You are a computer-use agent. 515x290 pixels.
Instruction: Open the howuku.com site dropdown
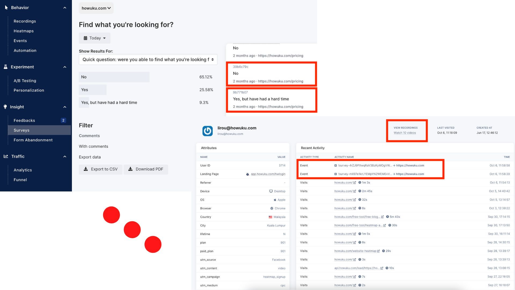pyautogui.click(x=96, y=8)
